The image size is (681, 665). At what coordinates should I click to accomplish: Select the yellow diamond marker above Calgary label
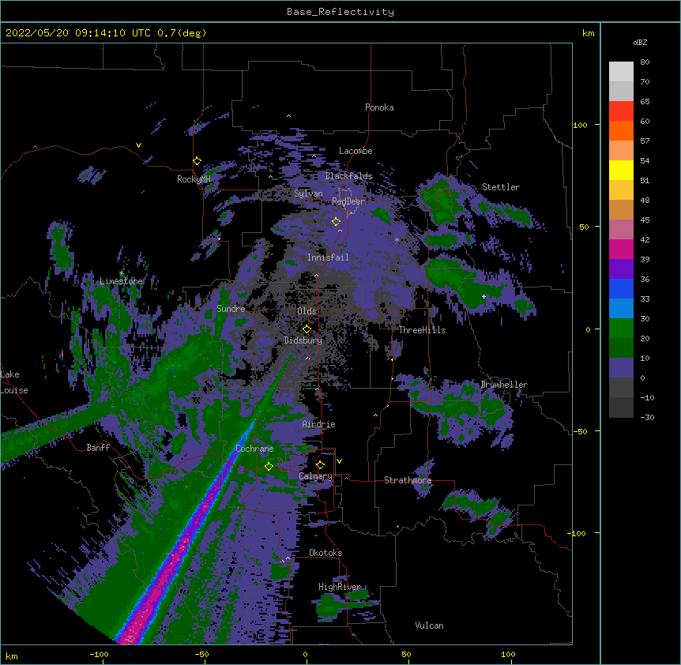coord(320,465)
